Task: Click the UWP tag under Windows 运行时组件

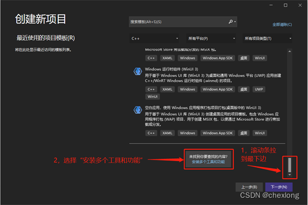Action: tap(259, 89)
